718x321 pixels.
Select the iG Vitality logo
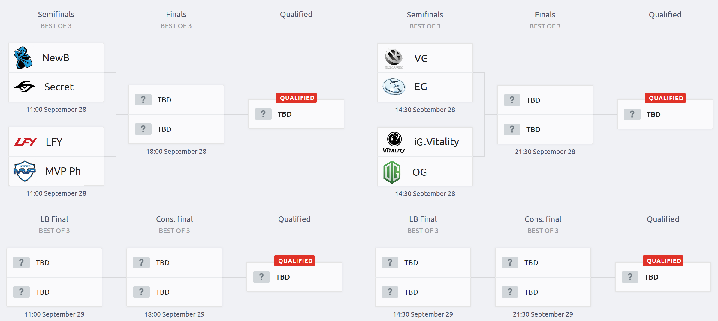[x=394, y=142]
